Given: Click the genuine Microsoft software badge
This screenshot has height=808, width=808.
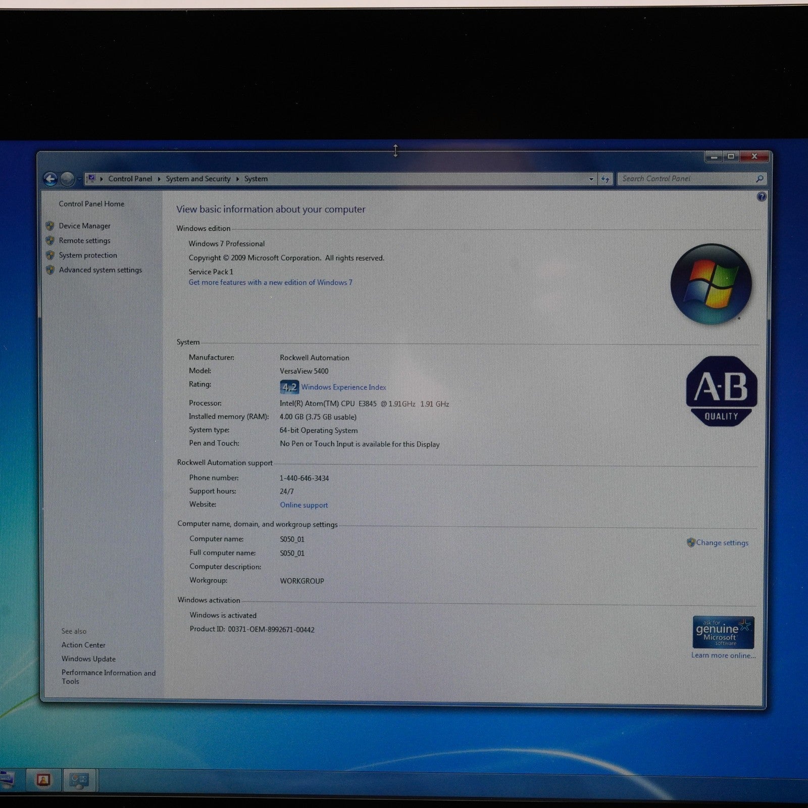Looking at the screenshot, I should coord(723,632).
